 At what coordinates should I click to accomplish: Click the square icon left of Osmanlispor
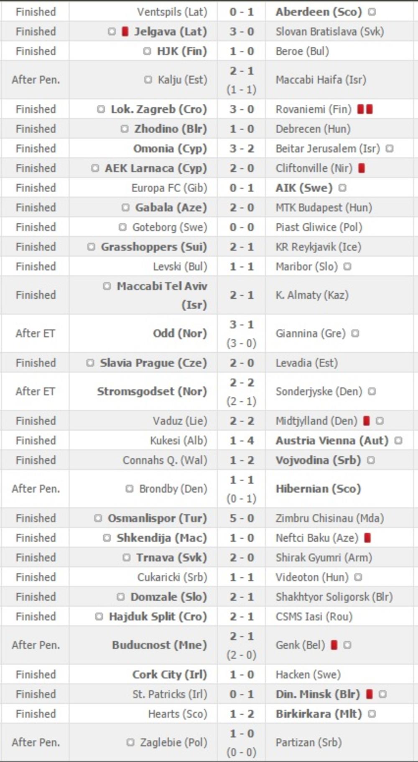coord(98,518)
